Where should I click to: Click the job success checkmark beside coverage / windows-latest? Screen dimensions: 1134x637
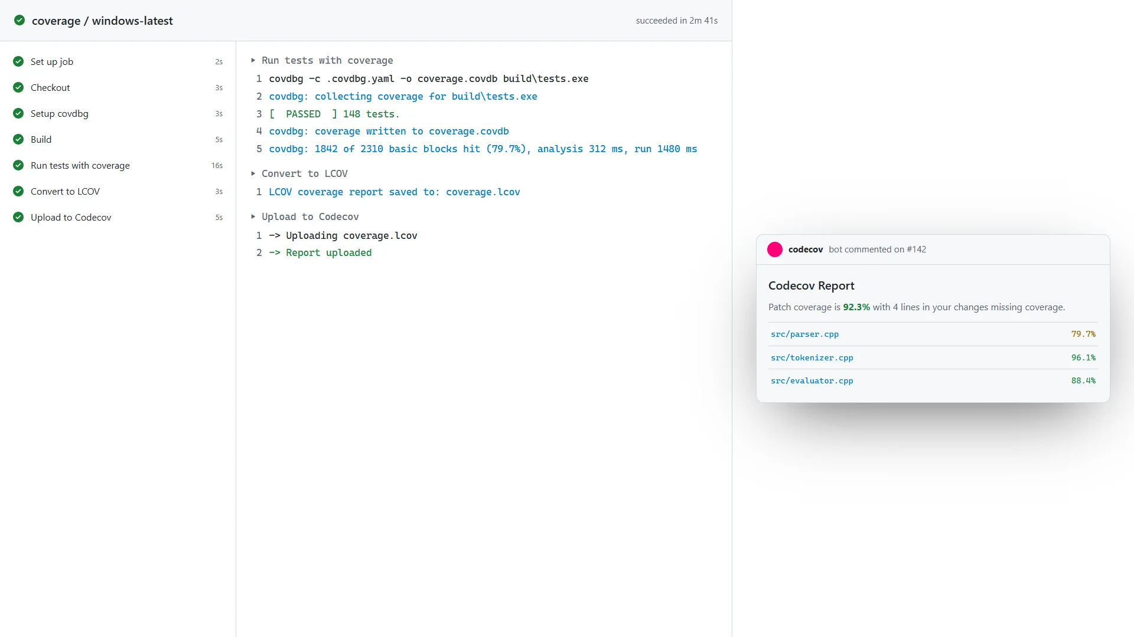click(x=19, y=20)
